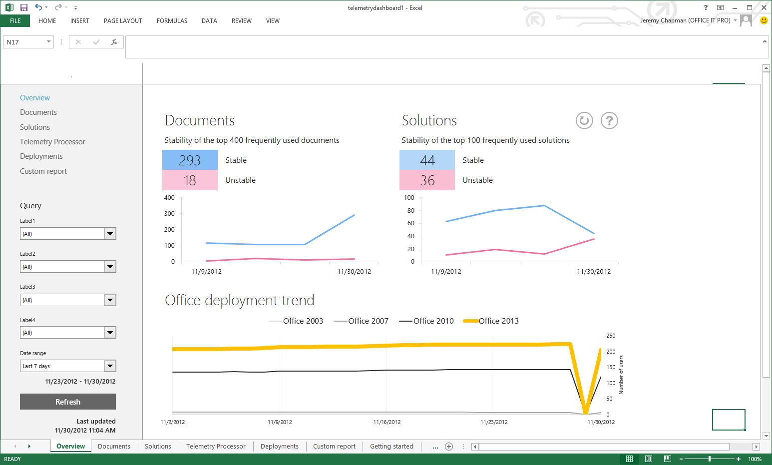Switch to the INSERT ribbon tab
This screenshot has width=772, height=465.
click(80, 20)
